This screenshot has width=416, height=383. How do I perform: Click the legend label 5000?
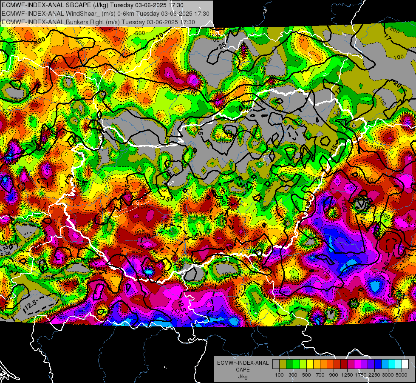point(402,375)
